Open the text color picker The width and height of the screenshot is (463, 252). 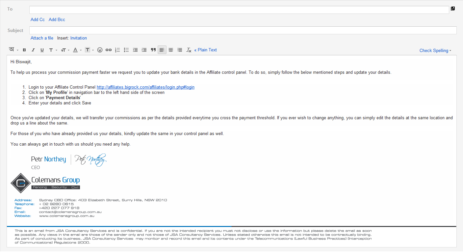pos(75,50)
